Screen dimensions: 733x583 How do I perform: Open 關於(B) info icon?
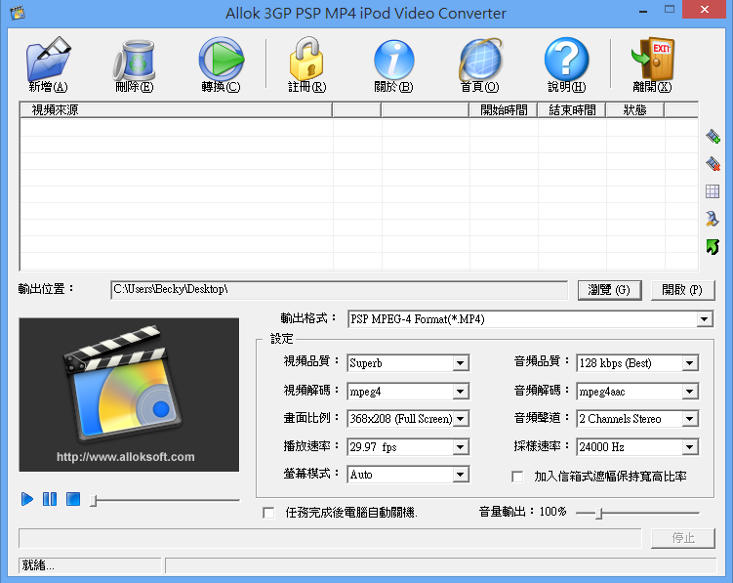click(x=393, y=60)
